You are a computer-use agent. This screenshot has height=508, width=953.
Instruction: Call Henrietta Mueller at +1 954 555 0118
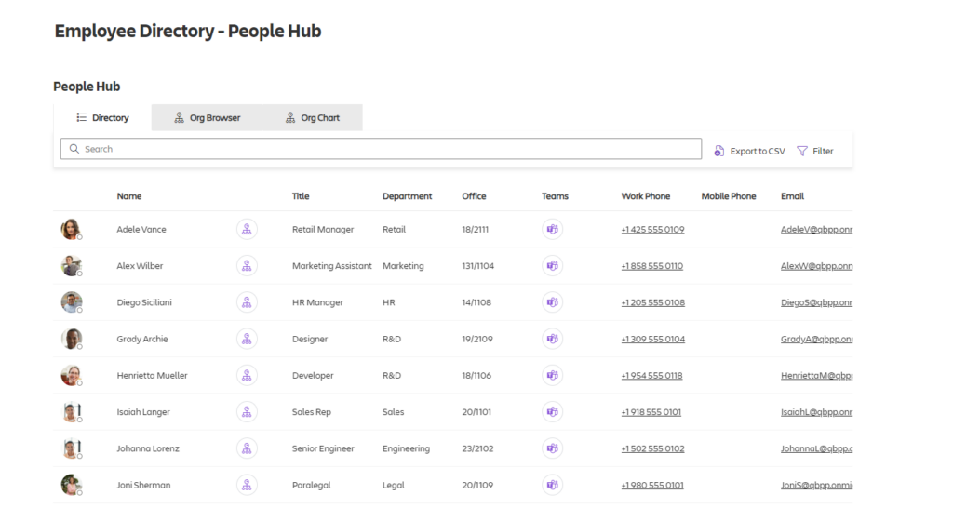pos(651,375)
